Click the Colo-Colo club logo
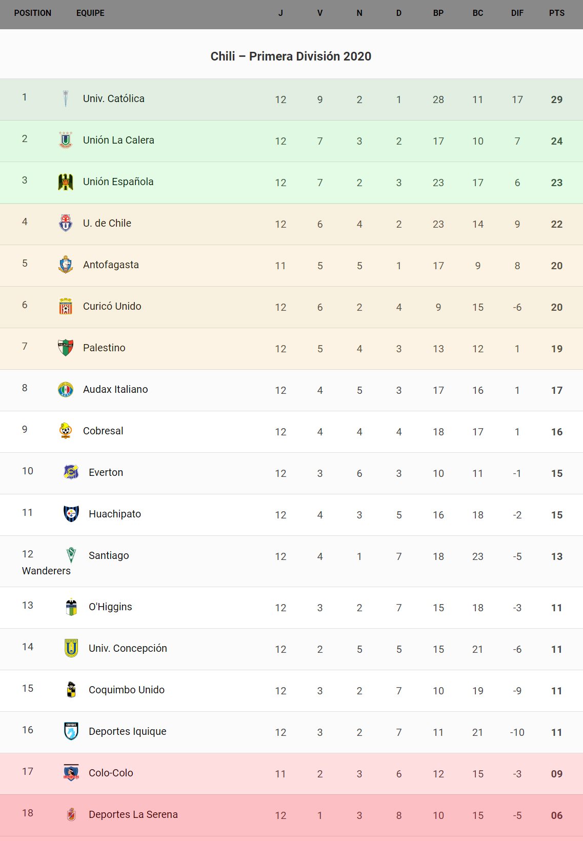Viewport: 583px width, 841px height. (71, 773)
